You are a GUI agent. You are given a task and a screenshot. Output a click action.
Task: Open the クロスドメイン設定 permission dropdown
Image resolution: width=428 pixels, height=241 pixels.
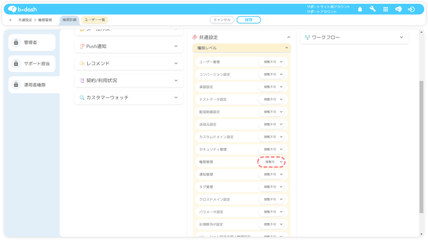coord(272,199)
